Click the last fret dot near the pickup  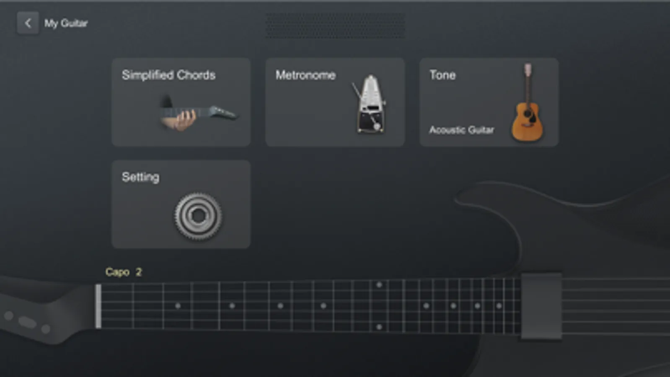tap(499, 306)
